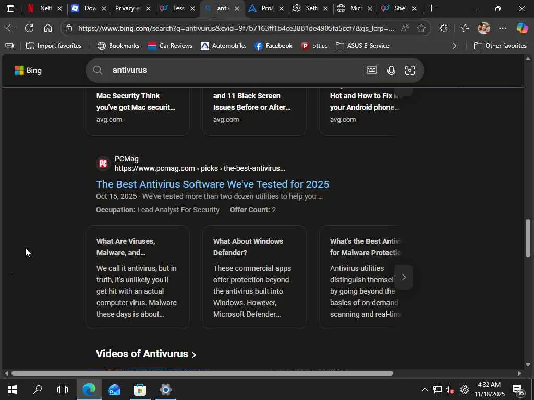Open the Facebook bookmark

[273, 46]
